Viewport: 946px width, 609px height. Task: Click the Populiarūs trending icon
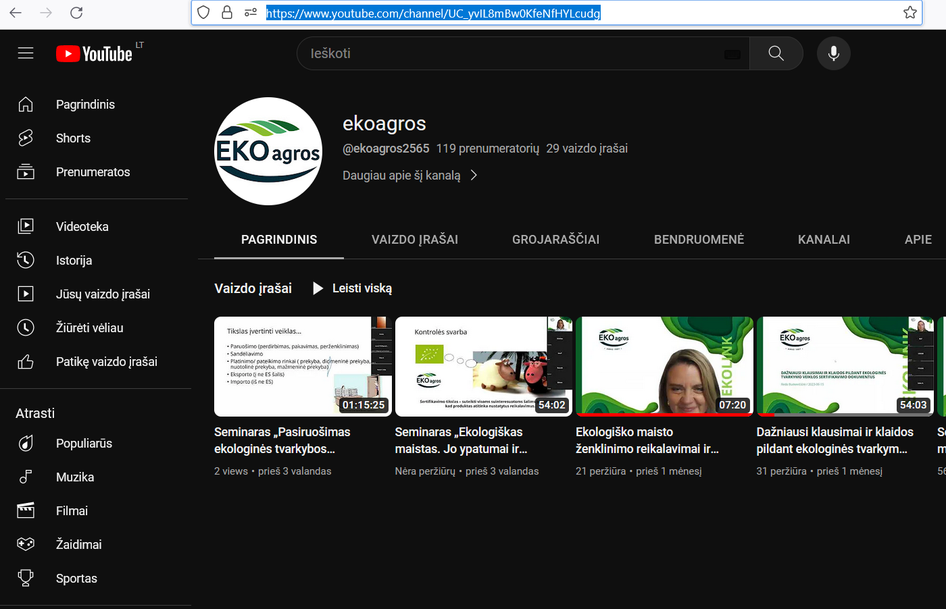point(26,443)
